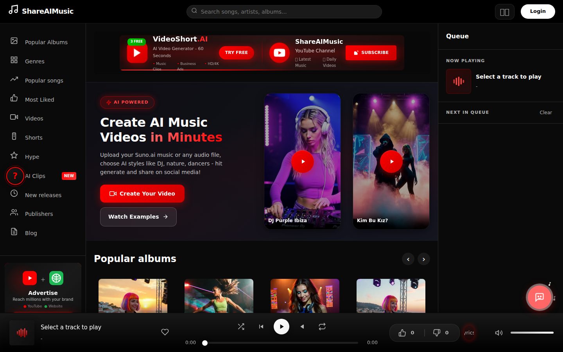Click the Advertise website globe icon

coord(56,278)
